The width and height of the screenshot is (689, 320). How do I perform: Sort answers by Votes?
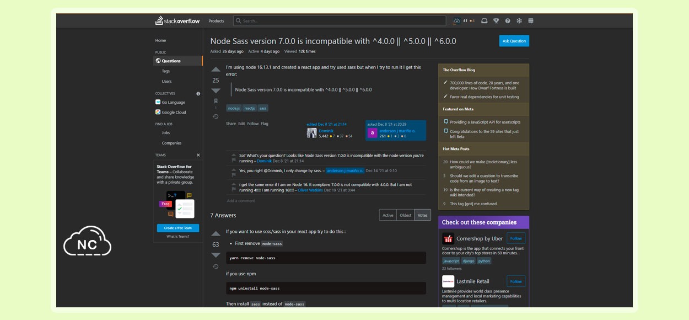[x=422, y=215]
